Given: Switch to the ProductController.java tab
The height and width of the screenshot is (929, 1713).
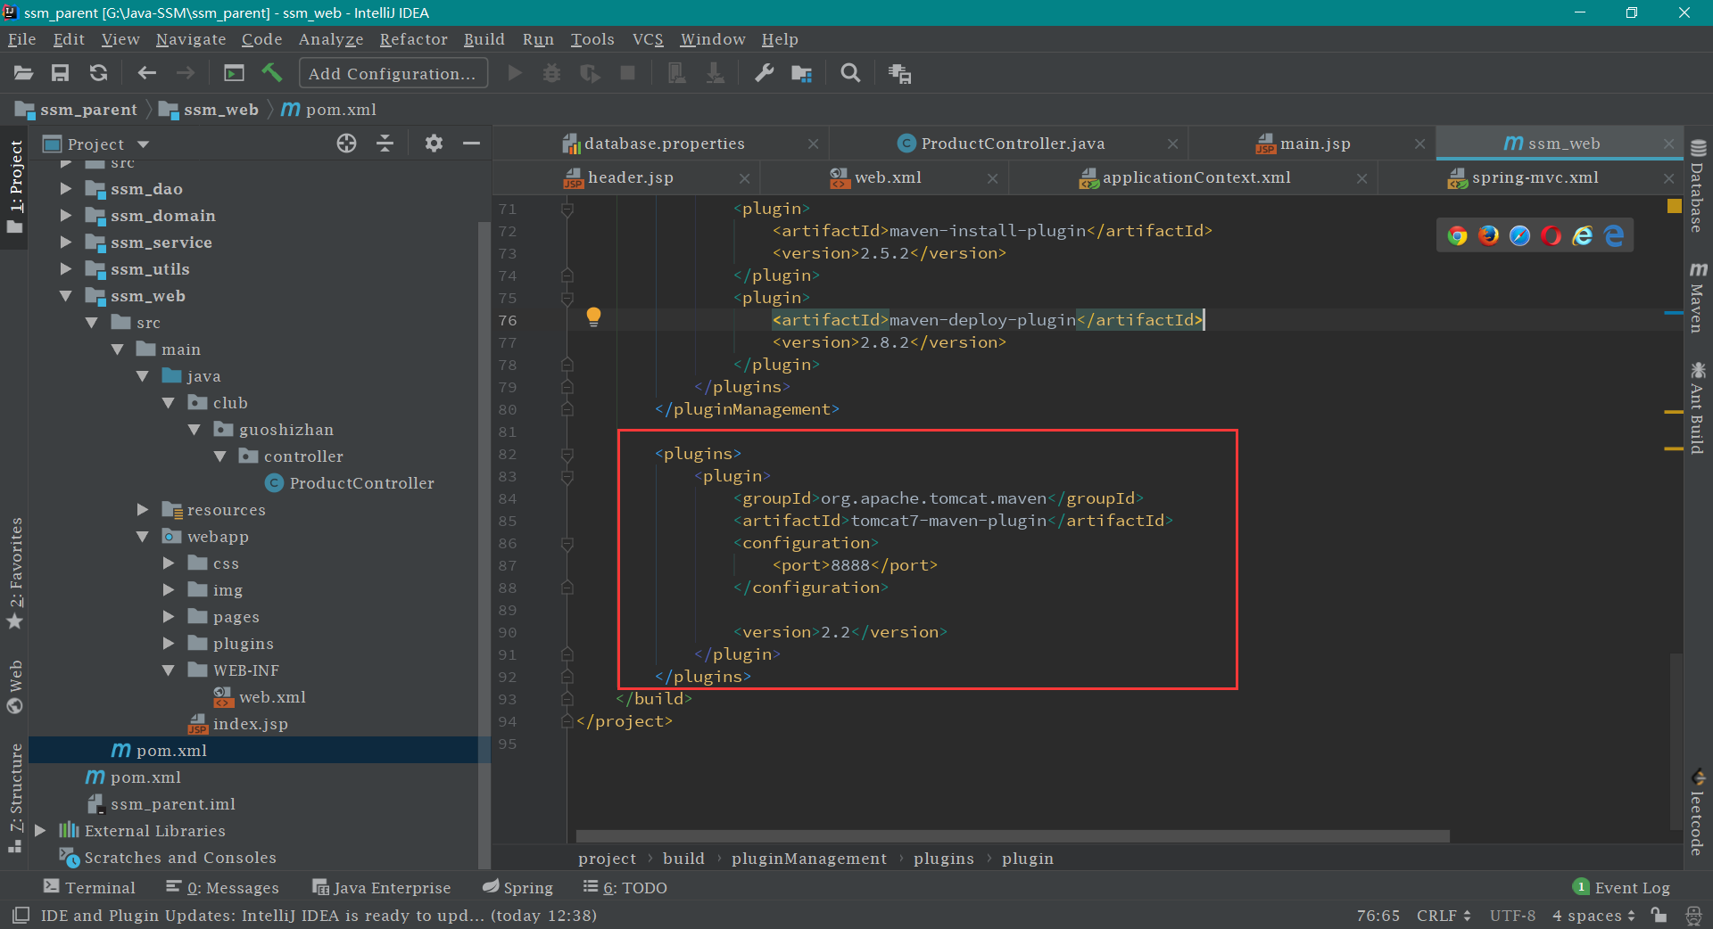Looking at the screenshot, I should click(1012, 144).
